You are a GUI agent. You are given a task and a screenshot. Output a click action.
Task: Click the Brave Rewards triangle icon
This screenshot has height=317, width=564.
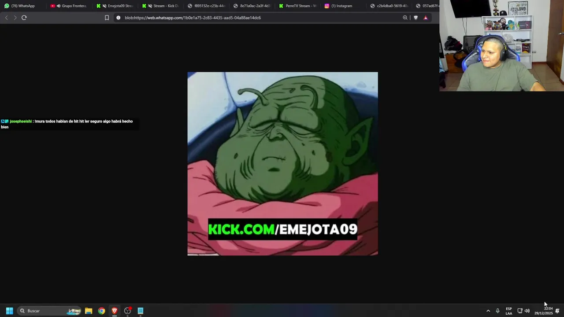coord(425,18)
